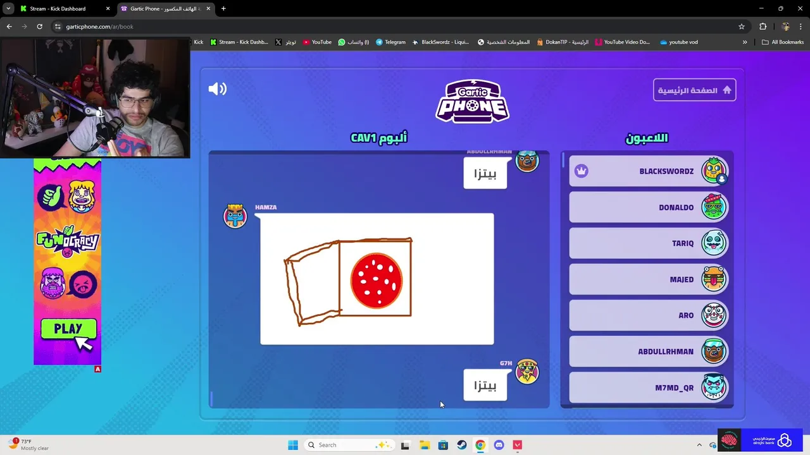Click BLACKSWORDZ player avatar
Image resolution: width=810 pixels, height=455 pixels.
coord(714,171)
